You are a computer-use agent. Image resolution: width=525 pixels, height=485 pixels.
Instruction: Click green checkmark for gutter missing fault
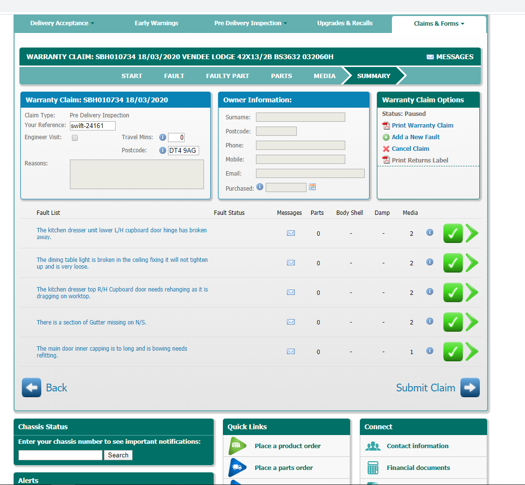[x=453, y=322]
